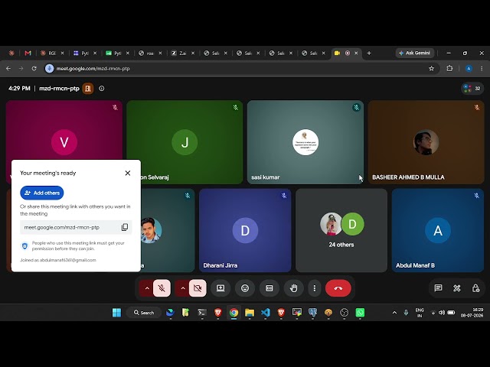
Task: Bookmark this page with star icon
Action: (x=431, y=69)
